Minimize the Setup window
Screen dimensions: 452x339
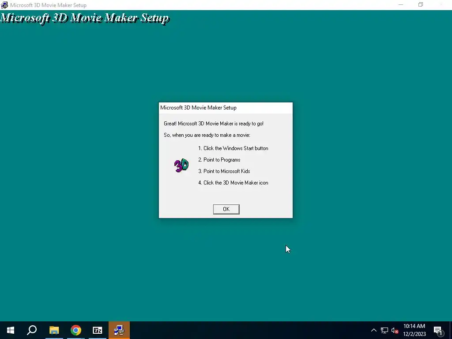coord(401,5)
